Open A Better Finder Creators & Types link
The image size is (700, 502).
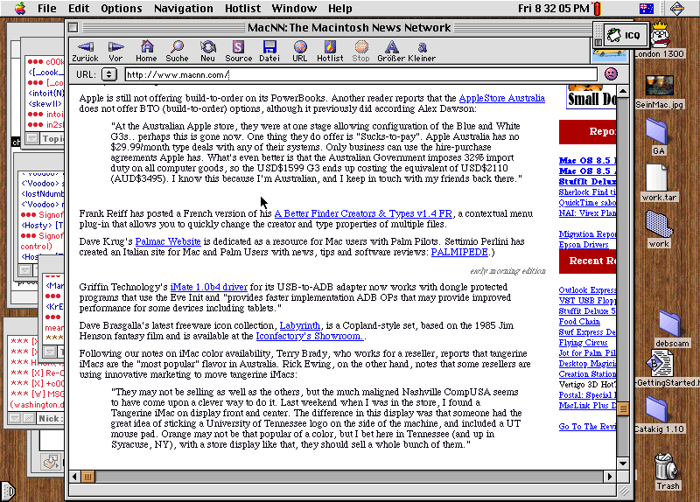click(363, 213)
